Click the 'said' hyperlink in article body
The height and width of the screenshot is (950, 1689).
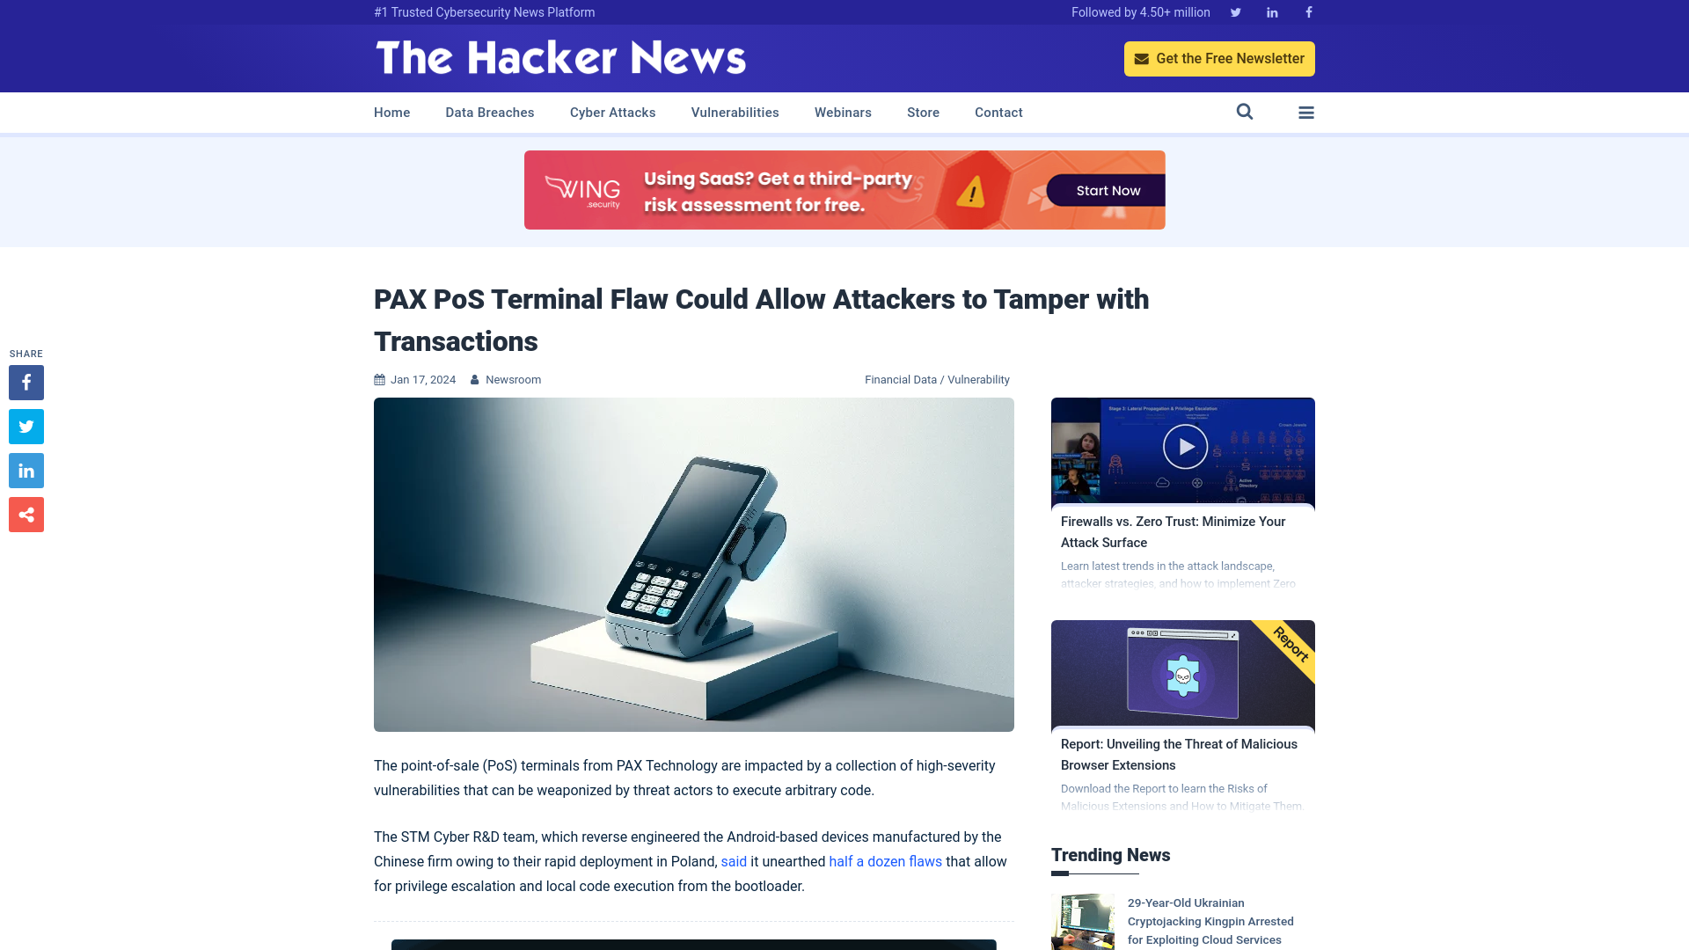click(x=735, y=862)
